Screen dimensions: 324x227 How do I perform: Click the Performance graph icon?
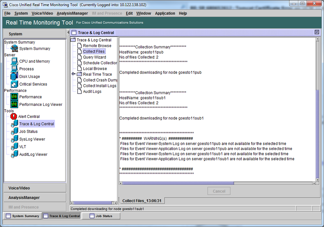[x=14, y=97]
